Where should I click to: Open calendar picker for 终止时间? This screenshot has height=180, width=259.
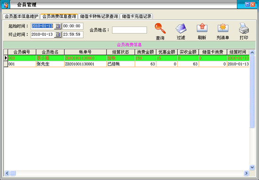(x=57, y=34)
